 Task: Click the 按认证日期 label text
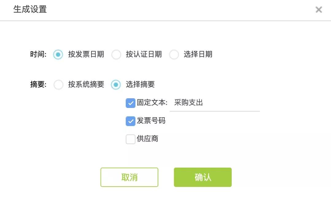click(x=144, y=54)
